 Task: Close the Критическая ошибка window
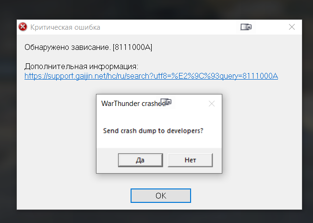(292, 27)
